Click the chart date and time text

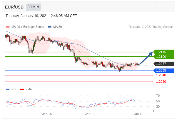pos(41,16)
